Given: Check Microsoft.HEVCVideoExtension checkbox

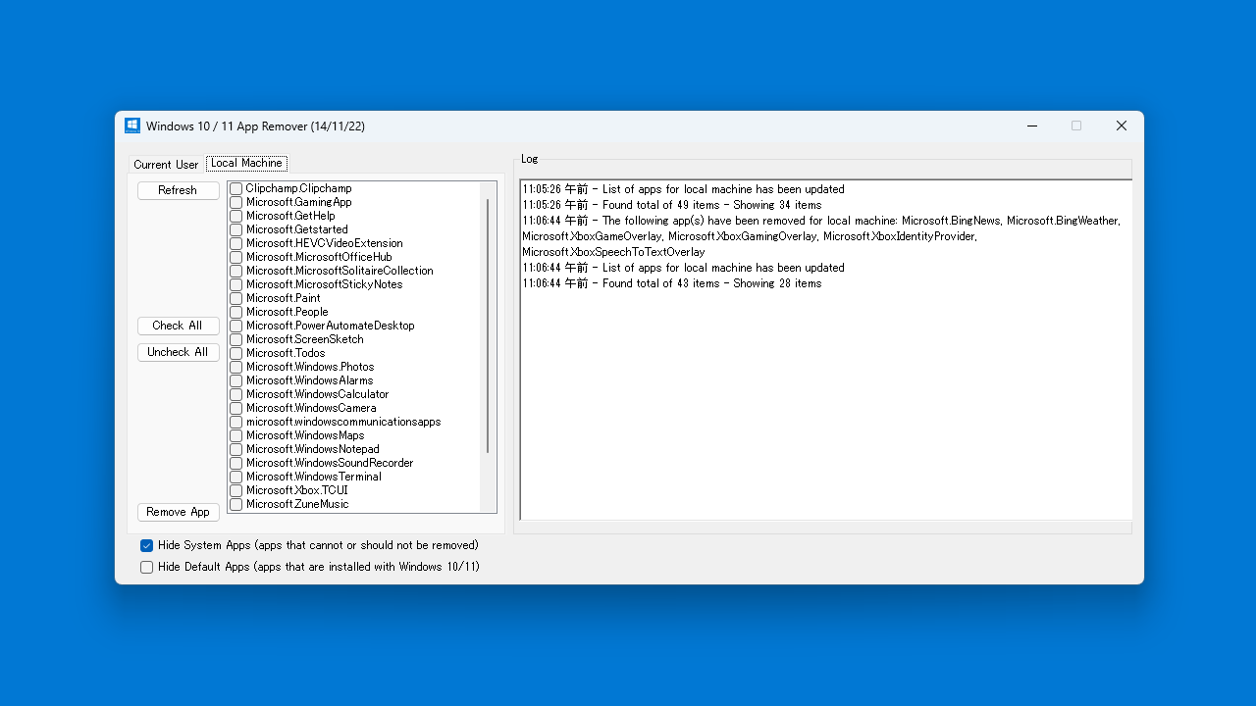Looking at the screenshot, I should pos(236,243).
